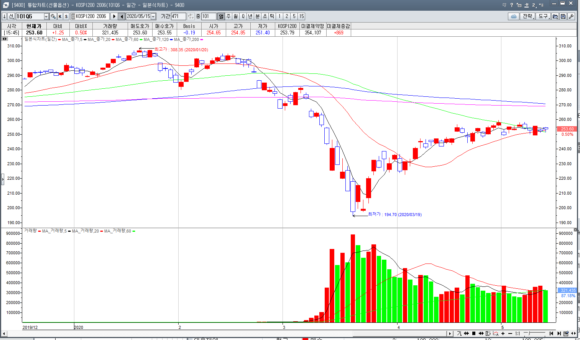The width and height of the screenshot is (580, 340).
Task: Click the horizontal scrollbar right arrow
Action: (x=450, y=333)
